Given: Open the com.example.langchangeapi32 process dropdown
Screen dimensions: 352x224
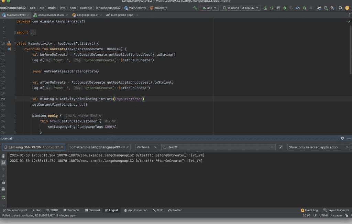Looking at the screenshot, I should (x=99, y=147).
